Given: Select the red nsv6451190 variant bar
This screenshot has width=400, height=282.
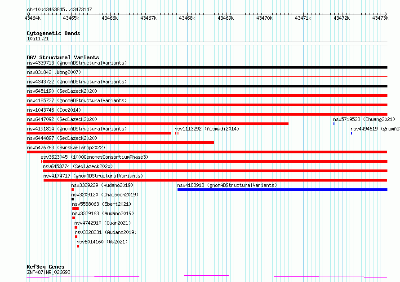Looking at the screenshot, I should (207, 95).
